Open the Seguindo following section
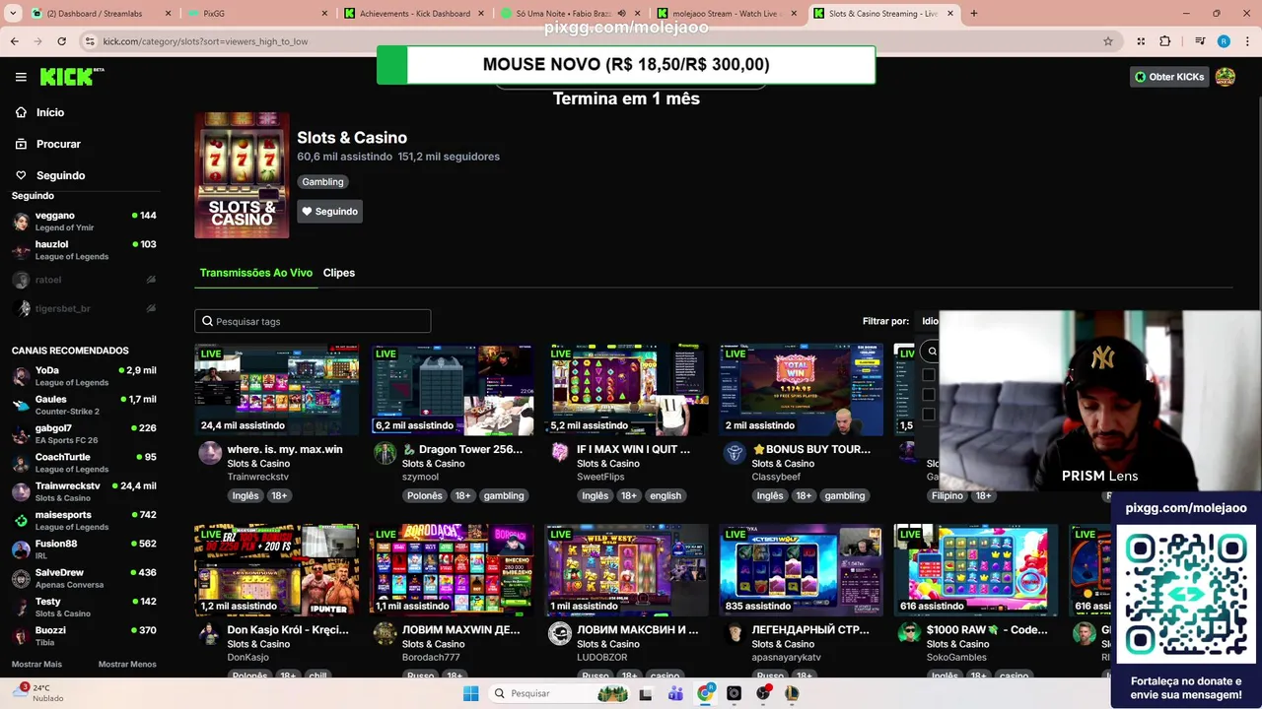1262x709 pixels. click(49, 175)
